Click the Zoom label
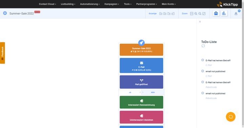This screenshot has width=244, height=128. coord(185,14)
